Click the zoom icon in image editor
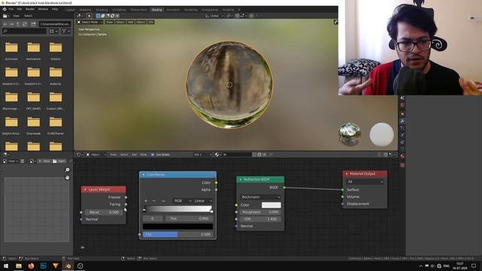482x271 pixels. click(x=67, y=169)
